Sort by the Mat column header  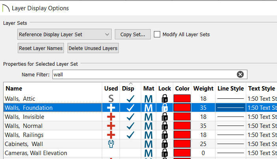149,89
